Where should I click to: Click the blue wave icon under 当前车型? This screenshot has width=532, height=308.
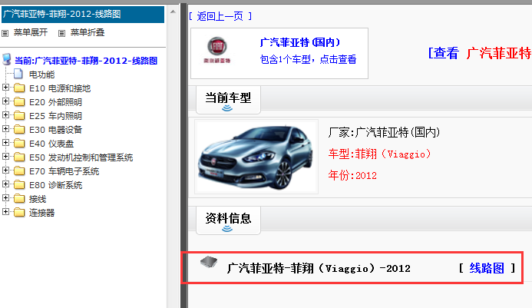(x=227, y=108)
